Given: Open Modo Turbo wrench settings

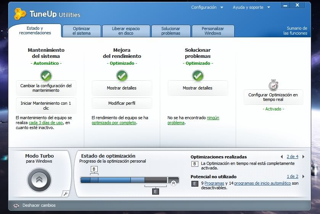Looking at the screenshot, I should point(65,193).
